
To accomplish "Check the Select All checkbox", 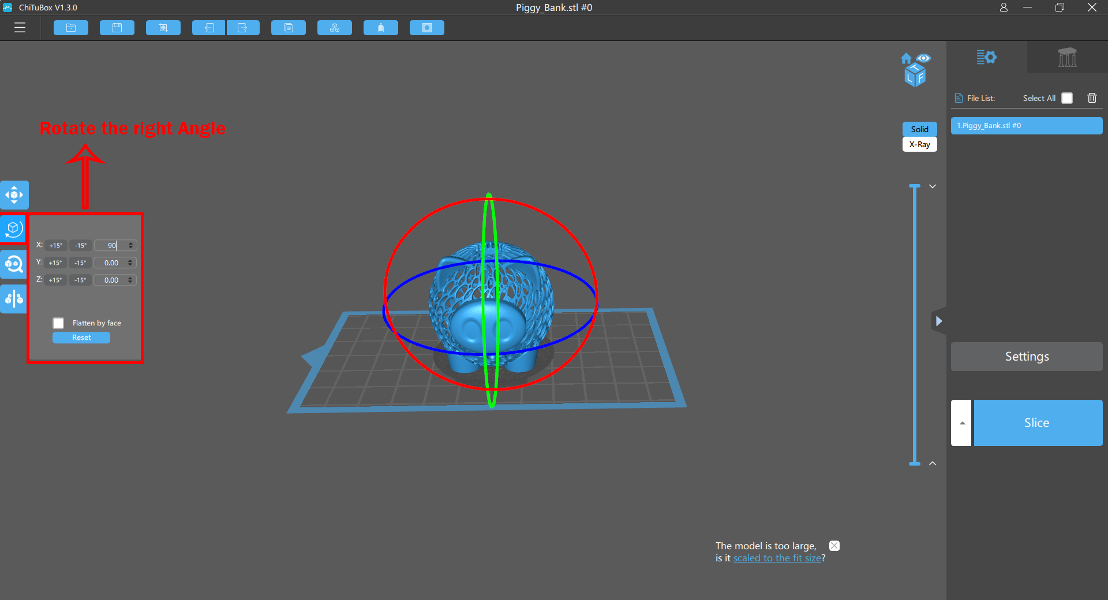I will [x=1067, y=98].
